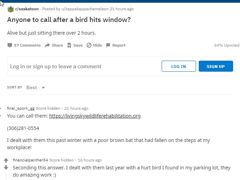Click the LOG IN button
The height and width of the screenshot is (180, 240).
pos(178,66)
